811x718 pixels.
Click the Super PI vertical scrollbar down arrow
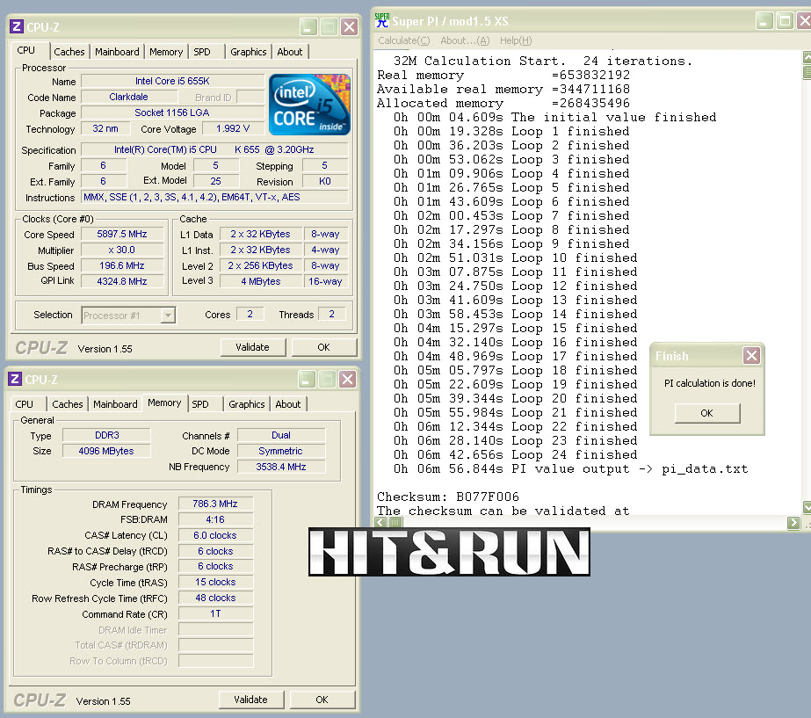pyautogui.click(x=807, y=508)
